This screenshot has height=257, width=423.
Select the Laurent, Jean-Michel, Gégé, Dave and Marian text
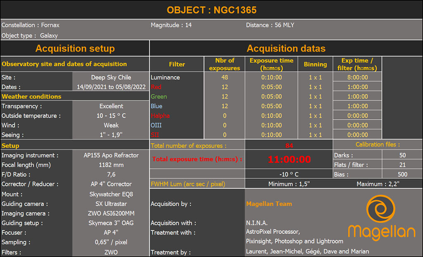point(307,251)
